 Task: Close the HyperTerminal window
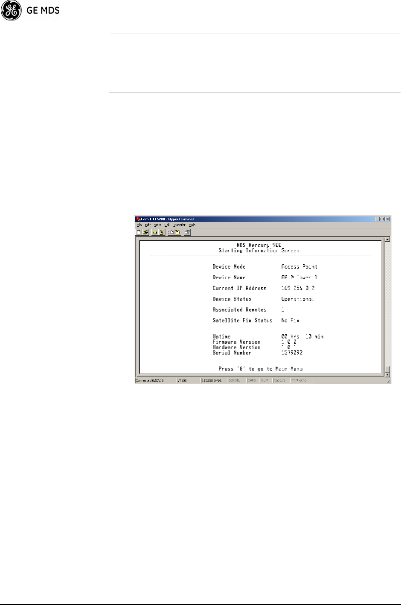[x=388, y=219]
